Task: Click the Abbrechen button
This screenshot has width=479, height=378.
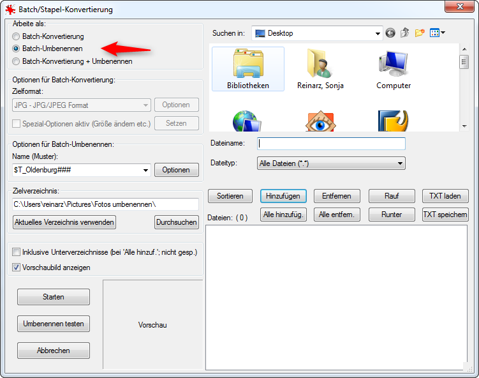Action: (x=54, y=350)
